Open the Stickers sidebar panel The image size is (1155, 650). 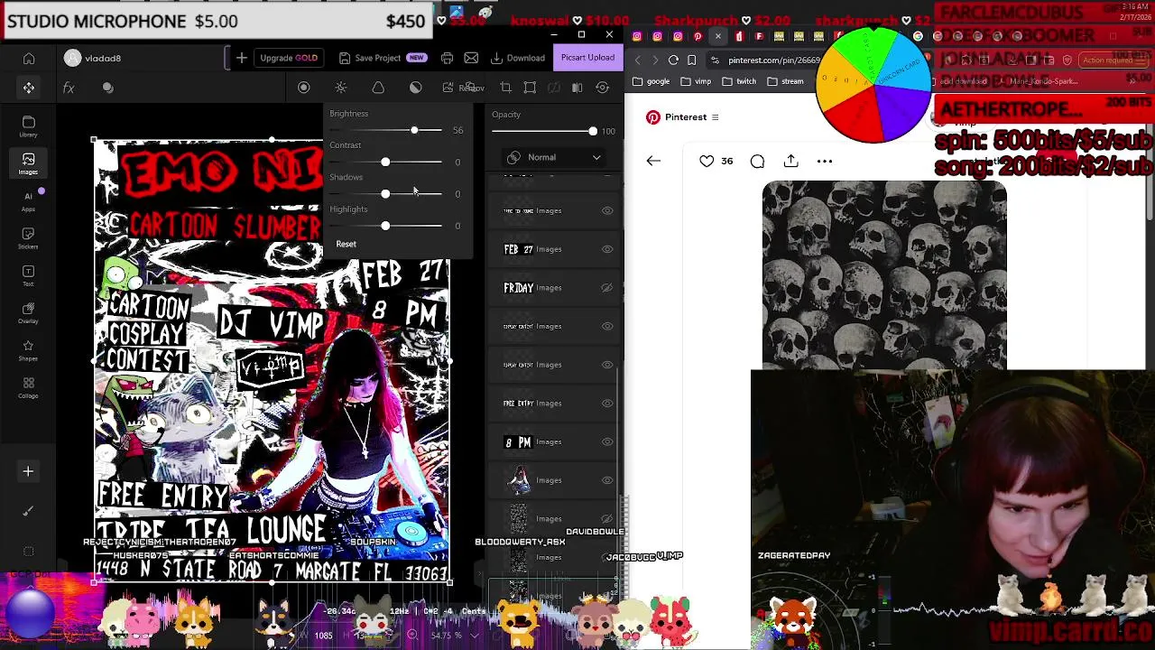pyautogui.click(x=28, y=238)
